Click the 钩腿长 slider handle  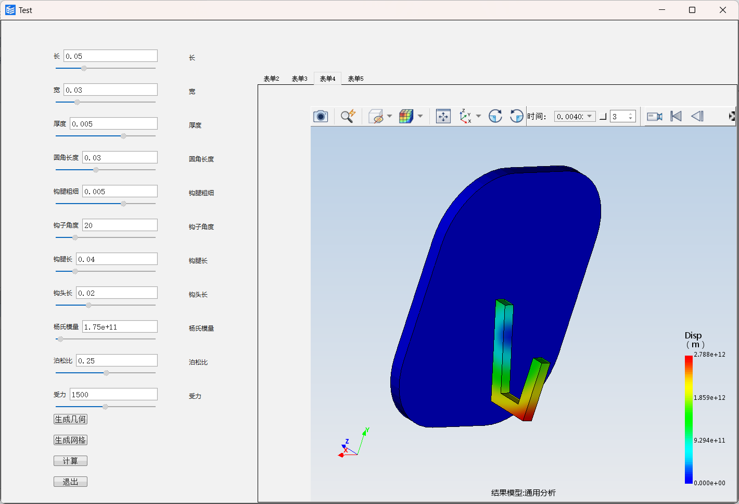pos(75,271)
